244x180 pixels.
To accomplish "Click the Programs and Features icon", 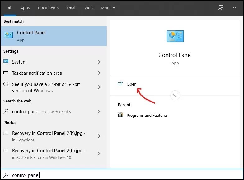I will pyautogui.click(x=120, y=115).
